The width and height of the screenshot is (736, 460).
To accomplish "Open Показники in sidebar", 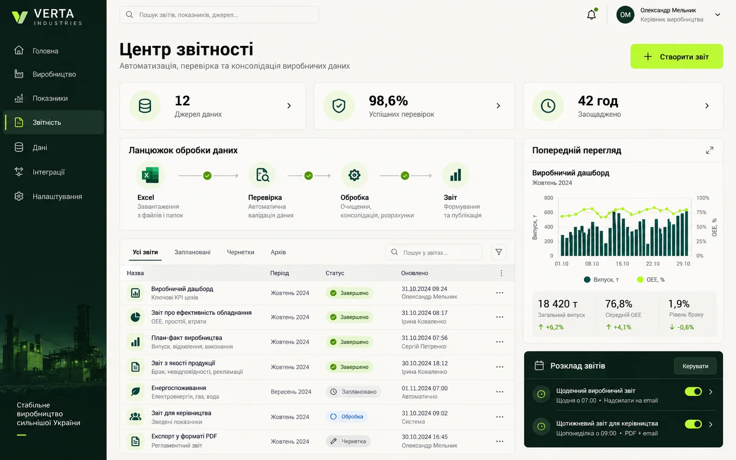I will click(x=53, y=98).
